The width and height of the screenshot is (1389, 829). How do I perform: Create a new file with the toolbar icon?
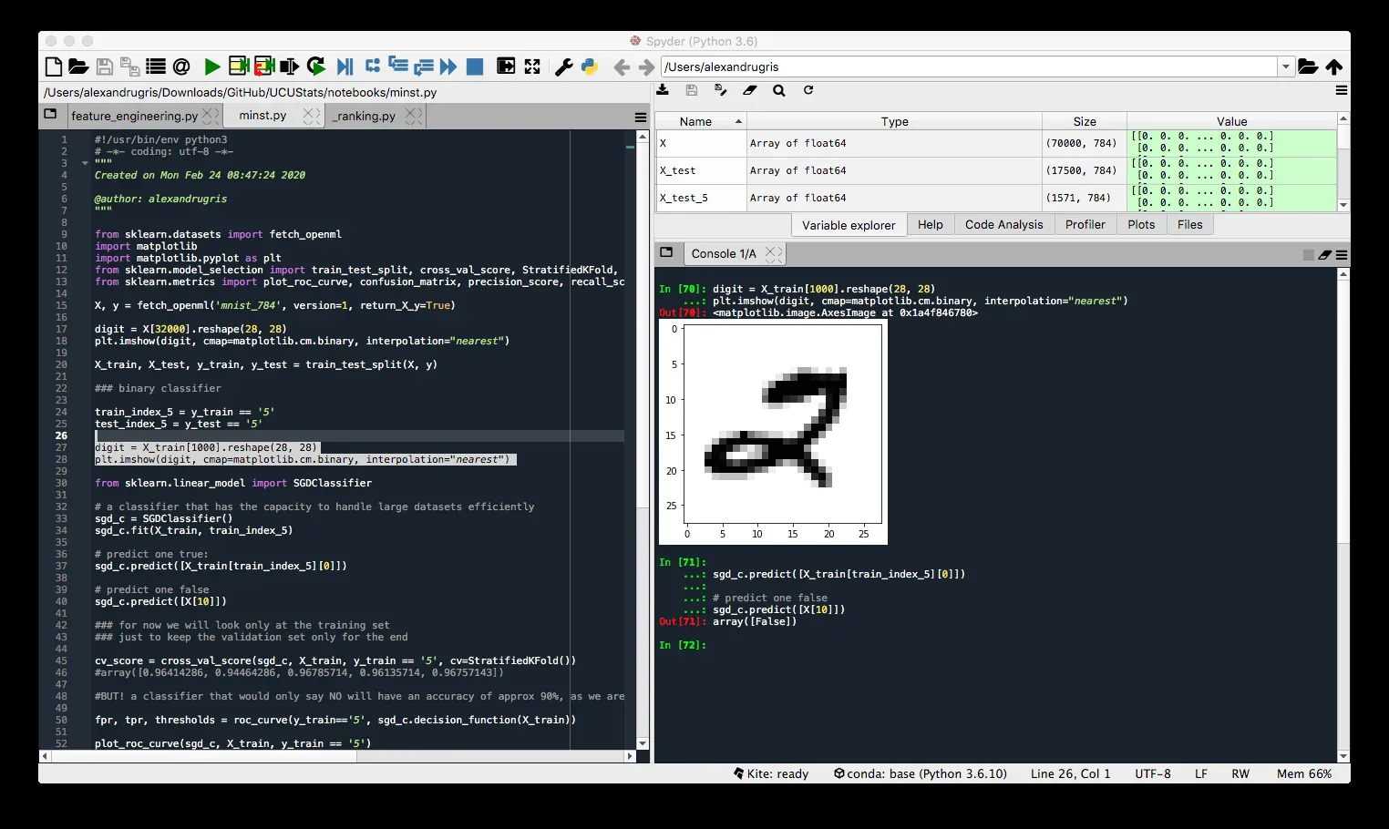[54, 67]
